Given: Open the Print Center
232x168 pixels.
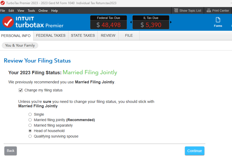Looking at the screenshot, I should 218,10.
